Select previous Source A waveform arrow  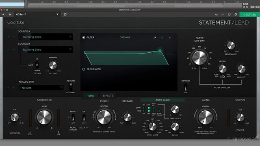coord(8,37)
